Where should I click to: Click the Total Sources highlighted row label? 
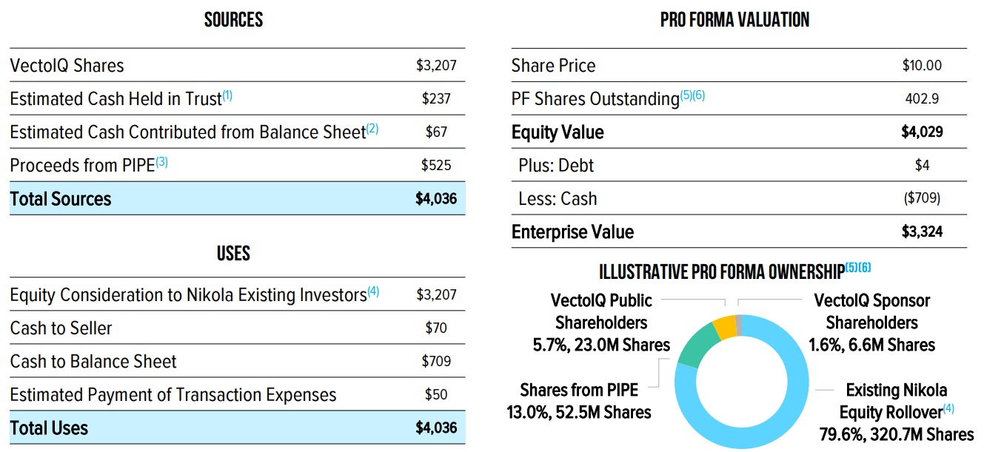pyautogui.click(x=61, y=199)
